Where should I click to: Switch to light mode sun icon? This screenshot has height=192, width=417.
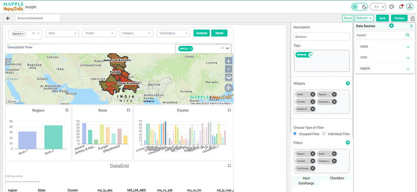(x=355, y=6)
